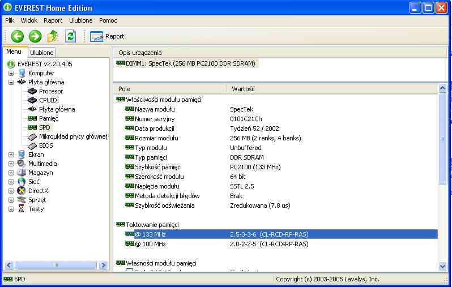Select the Sieć network globe icon
This screenshot has width=452, height=287.
coord(22,182)
